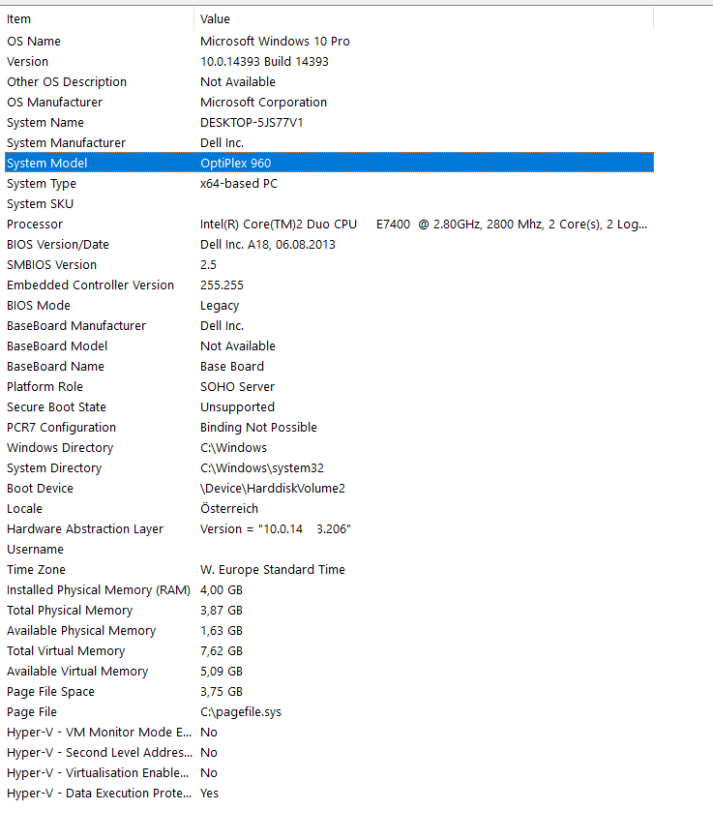Select the Username row

(329, 551)
